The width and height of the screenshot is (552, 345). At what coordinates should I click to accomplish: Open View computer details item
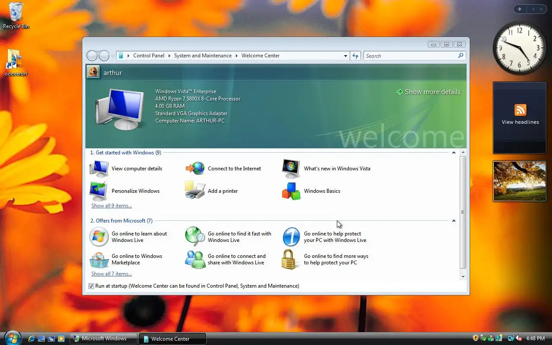point(126,169)
